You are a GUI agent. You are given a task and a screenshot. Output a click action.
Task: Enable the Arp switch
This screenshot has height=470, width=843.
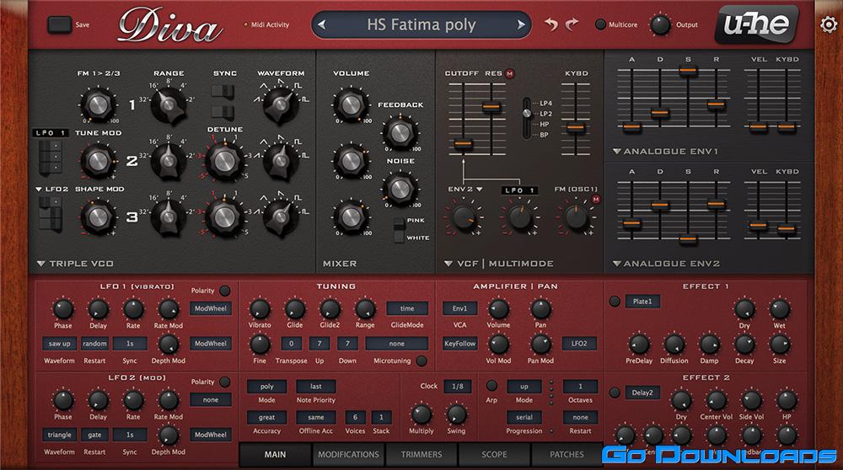click(x=491, y=386)
